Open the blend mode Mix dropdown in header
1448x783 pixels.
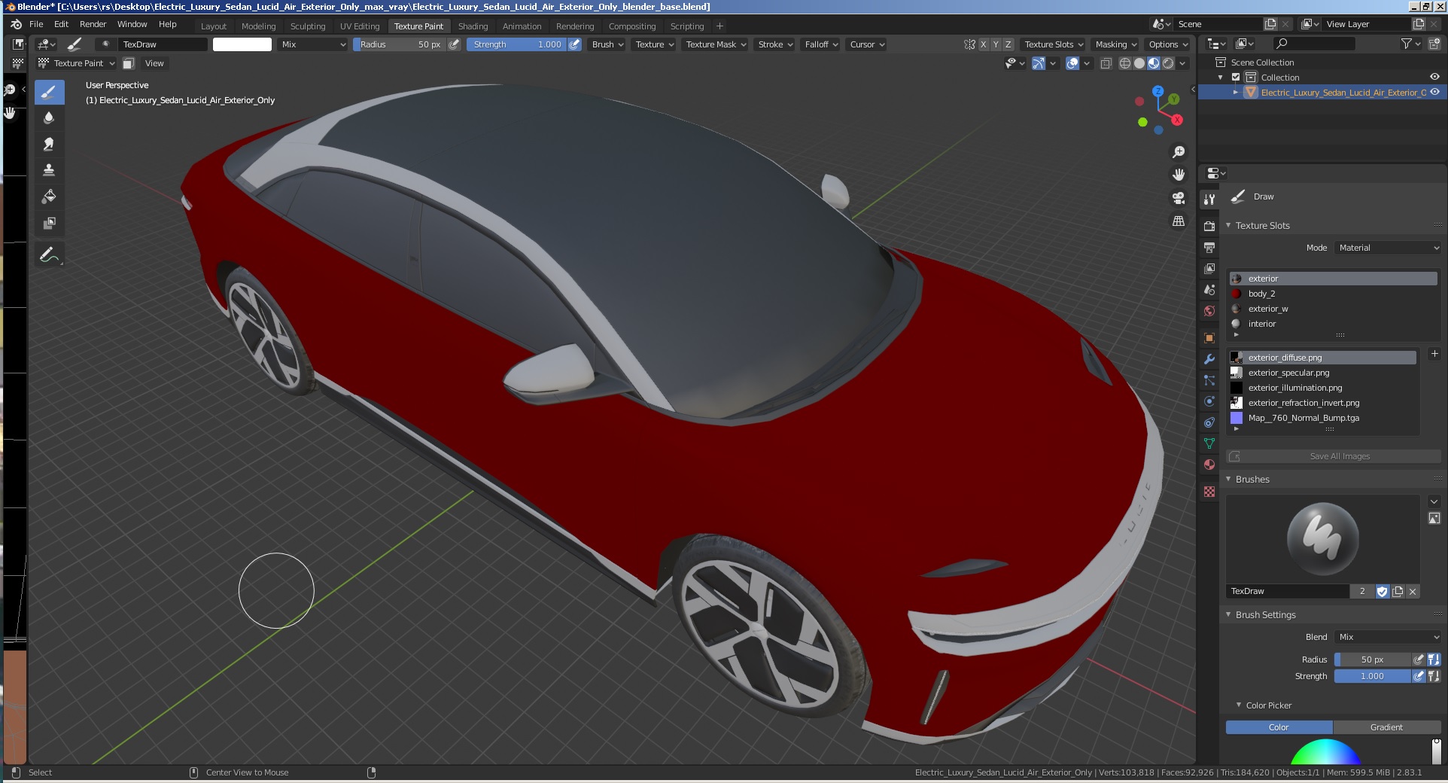(313, 44)
